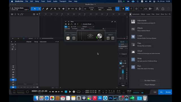Open the 1 - Console Recall plugin selector
The image size is (181, 102).
pyautogui.click(x=87, y=24)
